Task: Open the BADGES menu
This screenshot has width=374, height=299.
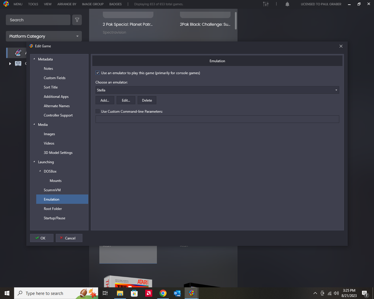Action: tap(115, 4)
